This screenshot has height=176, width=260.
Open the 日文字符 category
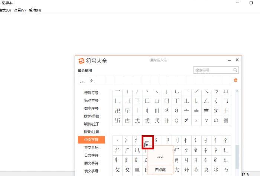coord(91,155)
